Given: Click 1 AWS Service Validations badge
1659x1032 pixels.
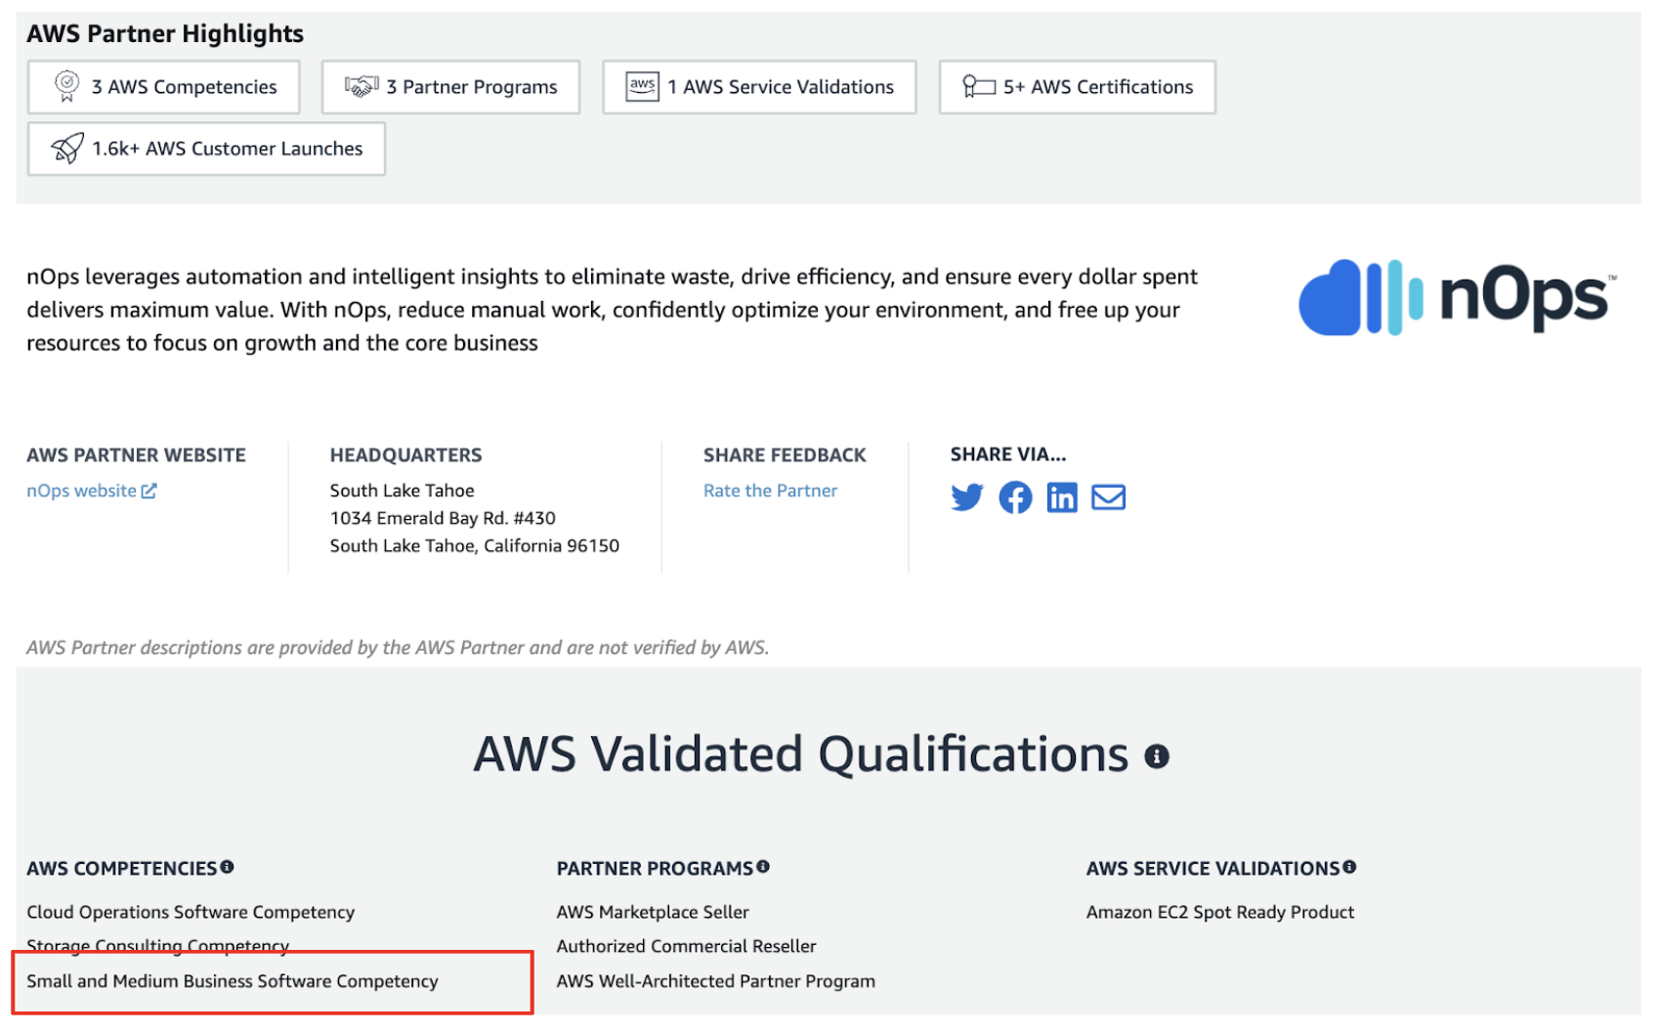Looking at the screenshot, I should coord(759,87).
